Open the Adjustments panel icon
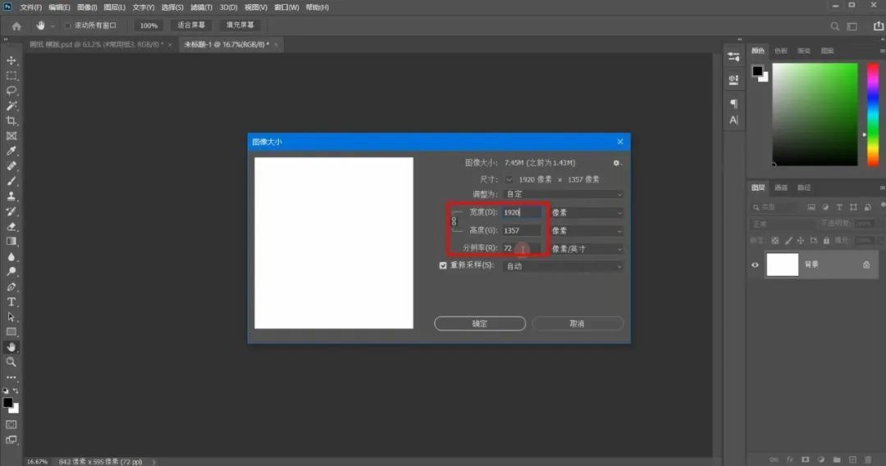 (x=733, y=79)
